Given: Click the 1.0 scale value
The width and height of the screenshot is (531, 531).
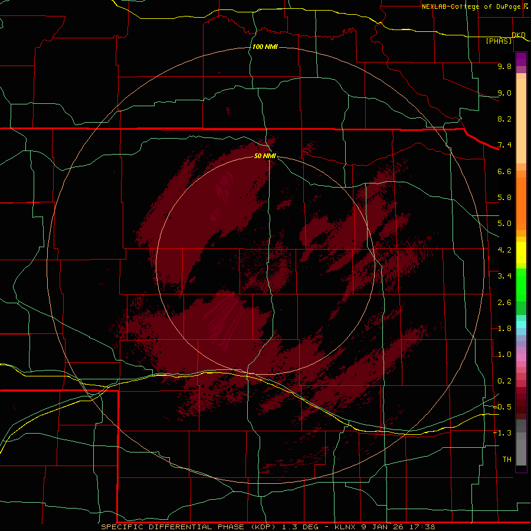Looking at the screenshot, I should click(x=504, y=355).
